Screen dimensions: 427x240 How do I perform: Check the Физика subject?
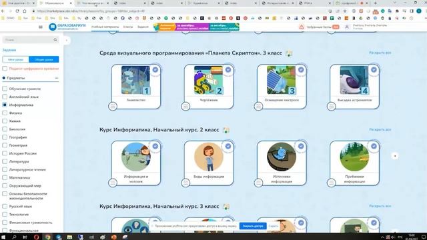pos(5,113)
